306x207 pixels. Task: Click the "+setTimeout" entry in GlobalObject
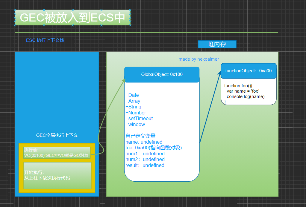click(139, 118)
